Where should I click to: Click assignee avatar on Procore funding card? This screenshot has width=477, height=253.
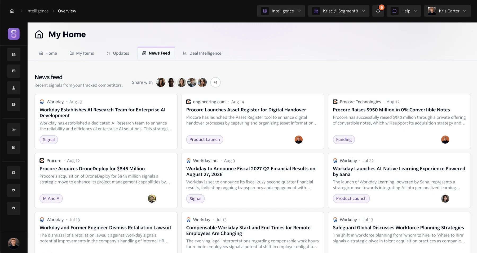[x=445, y=139]
